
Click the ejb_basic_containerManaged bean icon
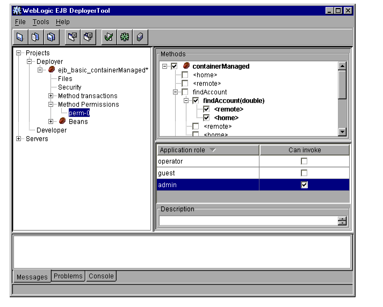[52, 70]
